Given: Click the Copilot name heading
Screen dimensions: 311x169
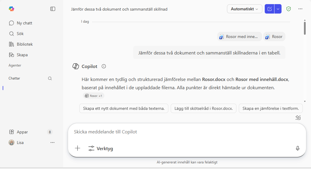Looking at the screenshot, I should click(x=89, y=66).
